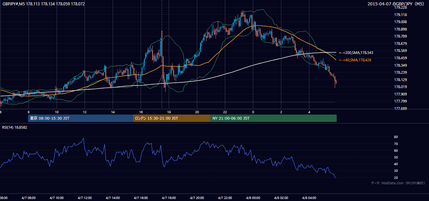Click the 177.909 price axis label
Screen dimensions: 429x201
(400, 94)
